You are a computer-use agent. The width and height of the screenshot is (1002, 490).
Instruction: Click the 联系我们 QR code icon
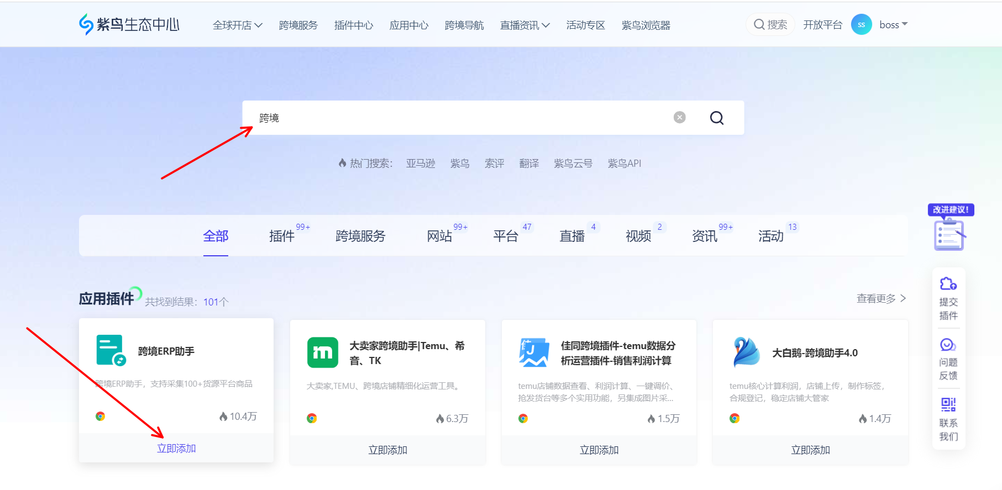pyautogui.click(x=948, y=405)
